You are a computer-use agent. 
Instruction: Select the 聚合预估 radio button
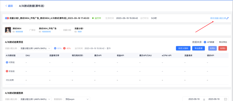click(217, 42)
